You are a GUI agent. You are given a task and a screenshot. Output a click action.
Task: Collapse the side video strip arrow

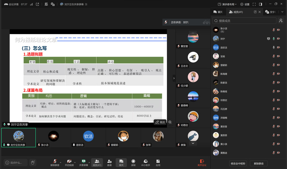coord(174,78)
